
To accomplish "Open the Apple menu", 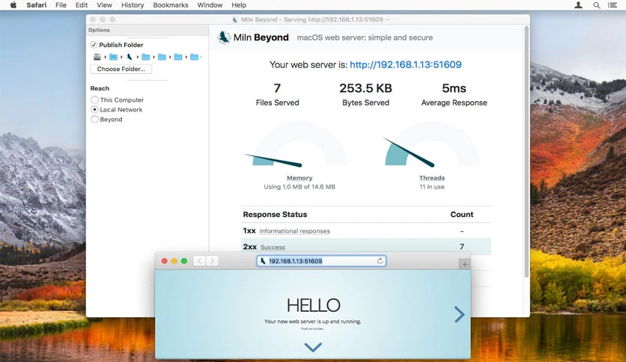I will (13, 5).
